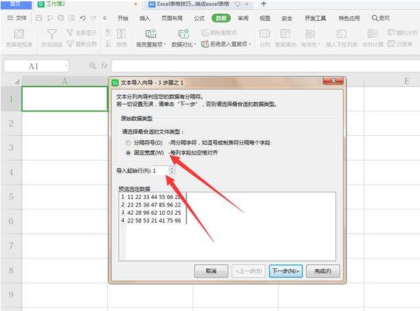Click the 导入起始行 spinner arrows
The width and height of the screenshot is (420, 311).
pyautogui.click(x=173, y=170)
